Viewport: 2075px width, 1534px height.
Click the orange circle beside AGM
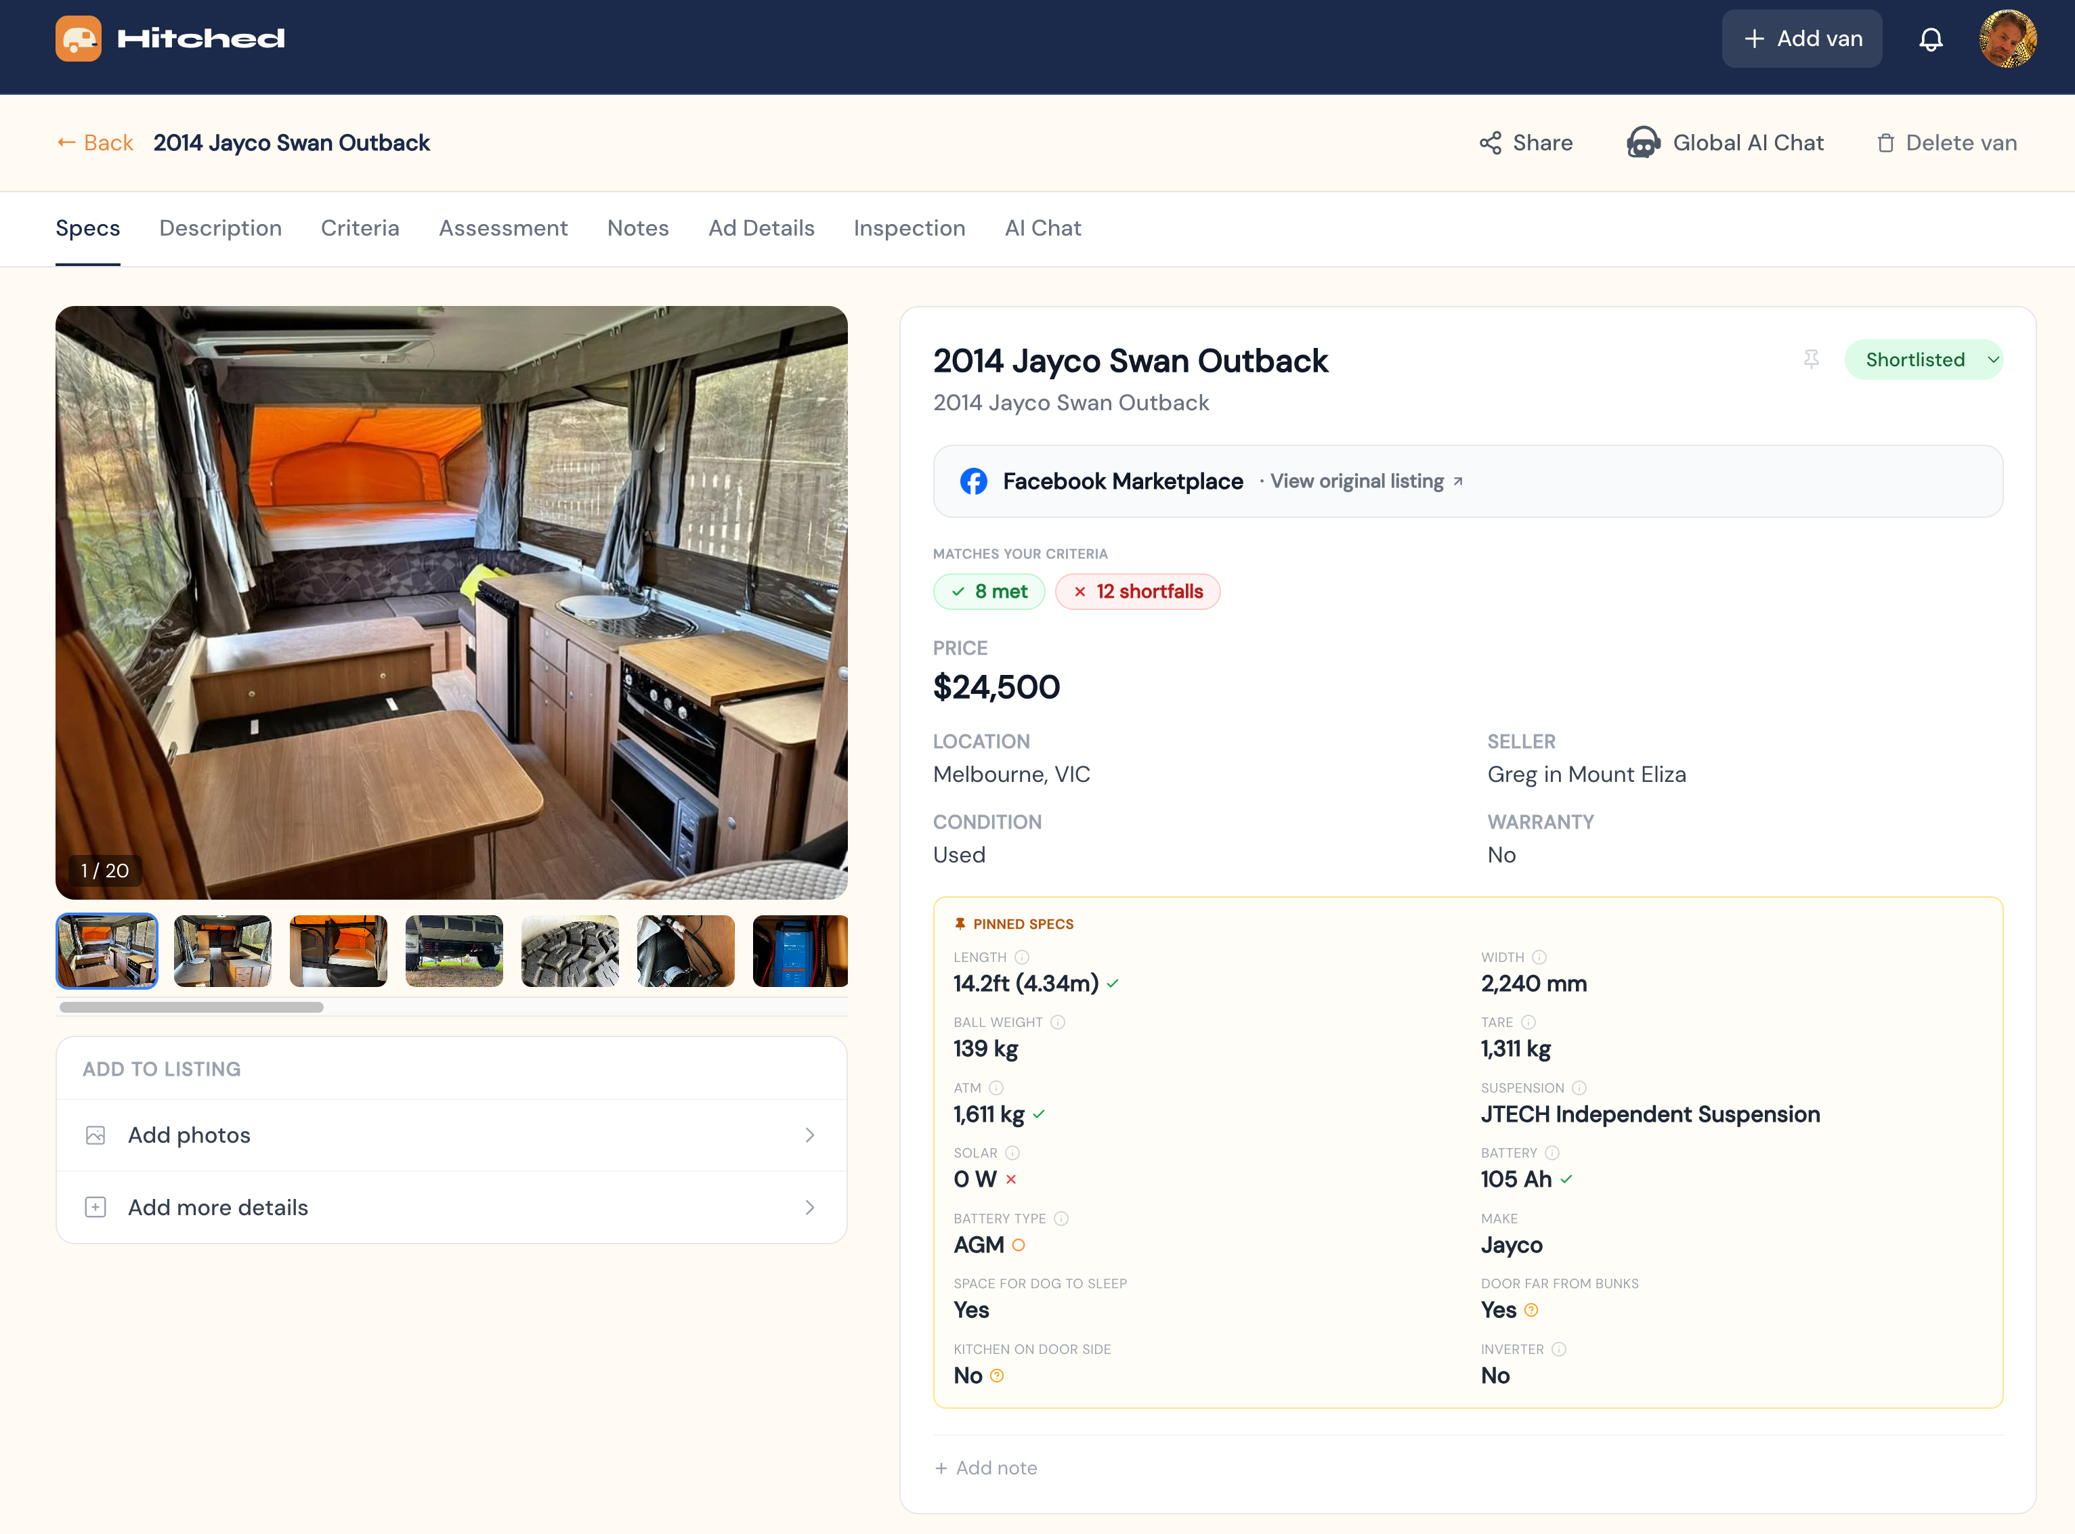click(1019, 1245)
